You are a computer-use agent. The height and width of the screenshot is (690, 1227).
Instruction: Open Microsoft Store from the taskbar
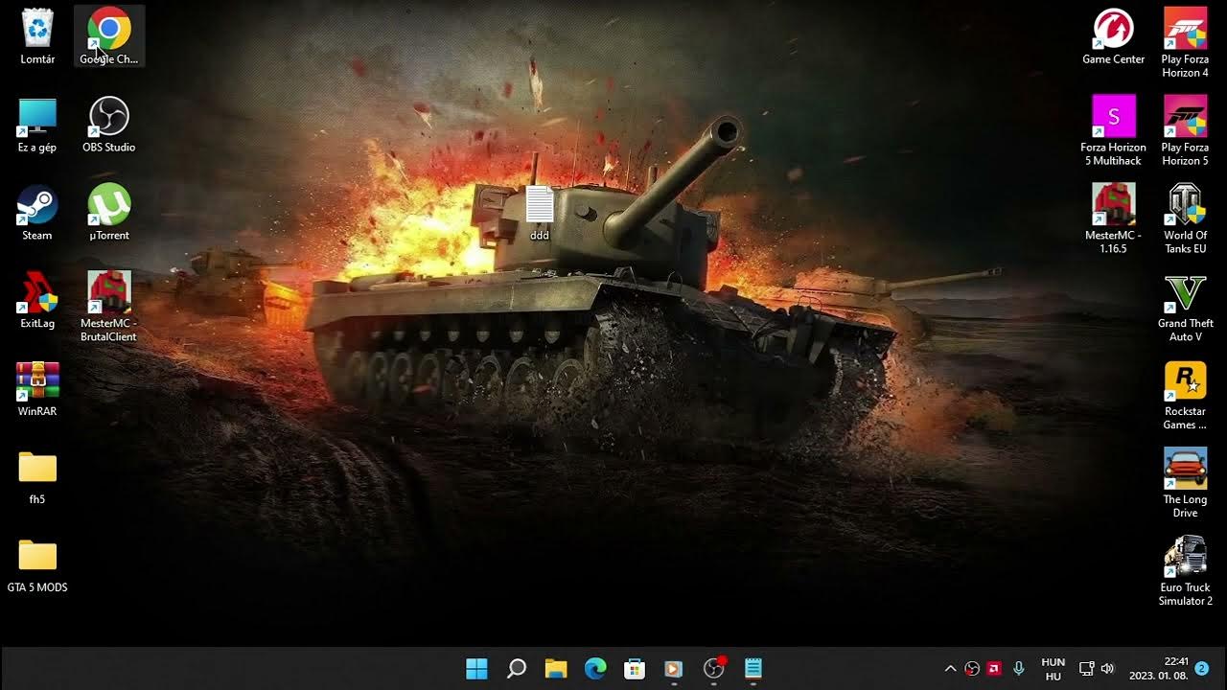coord(635,669)
